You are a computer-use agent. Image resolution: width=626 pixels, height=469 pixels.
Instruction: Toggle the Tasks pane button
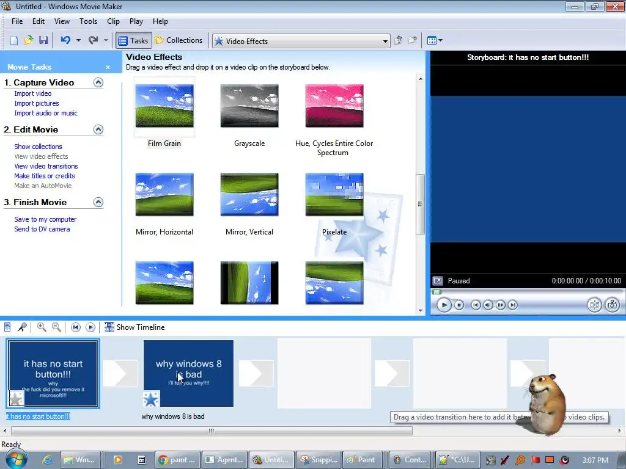click(134, 40)
